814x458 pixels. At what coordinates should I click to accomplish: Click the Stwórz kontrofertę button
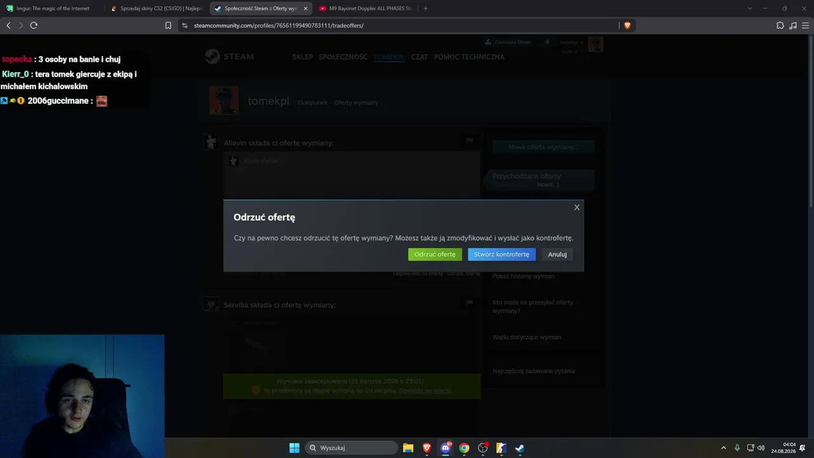[x=502, y=254]
